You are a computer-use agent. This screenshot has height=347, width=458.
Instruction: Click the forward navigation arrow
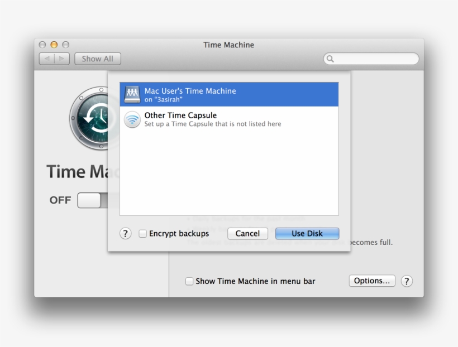(x=61, y=59)
